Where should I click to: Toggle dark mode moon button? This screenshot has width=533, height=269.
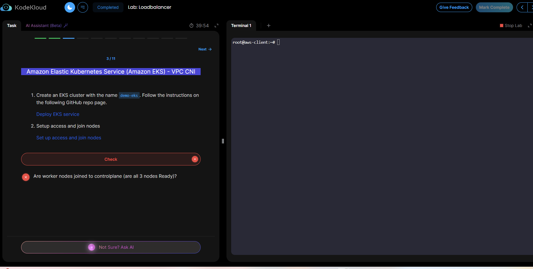click(70, 7)
